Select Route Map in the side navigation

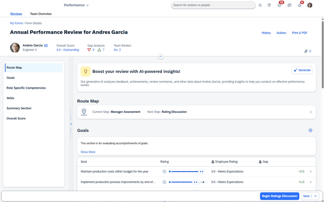pyautogui.click(x=34, y=67)
